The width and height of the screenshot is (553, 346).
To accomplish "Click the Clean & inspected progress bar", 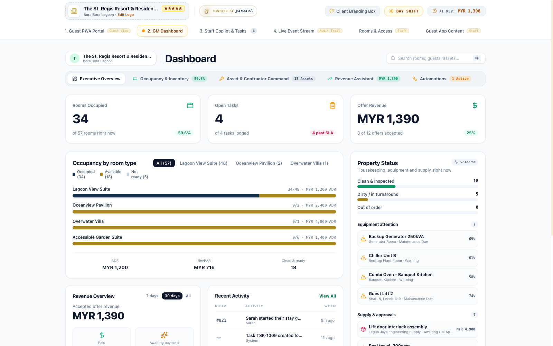I will (418, 186).
